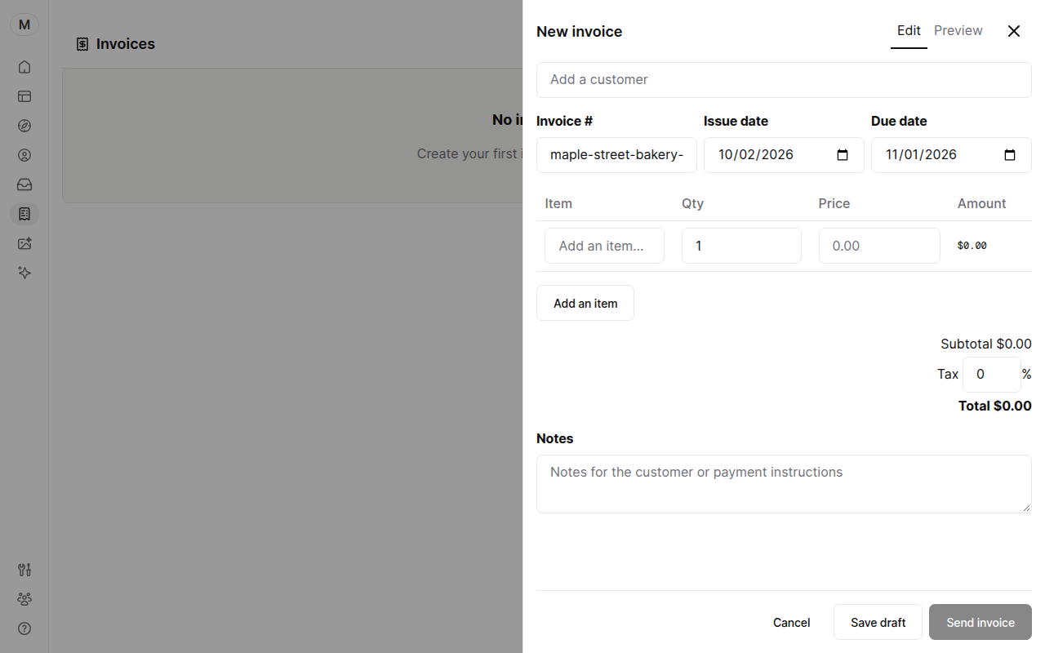
Task: Click the layout panel icon in the sidebar
Action: 24,96
